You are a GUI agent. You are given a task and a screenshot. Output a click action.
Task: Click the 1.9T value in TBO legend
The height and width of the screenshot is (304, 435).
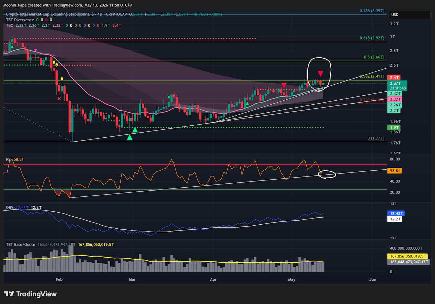coord(107,25)
